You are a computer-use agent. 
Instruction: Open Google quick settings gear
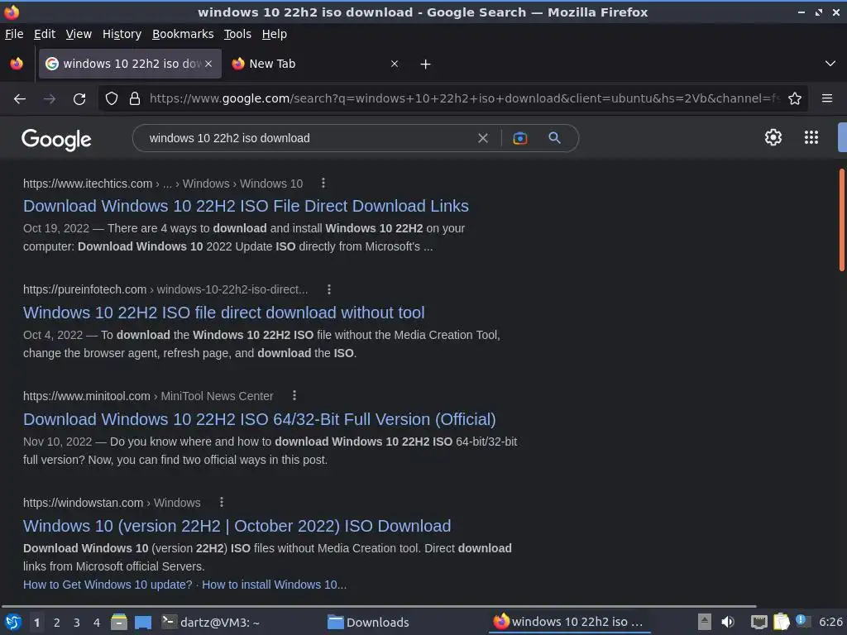[x=773, y=137]
